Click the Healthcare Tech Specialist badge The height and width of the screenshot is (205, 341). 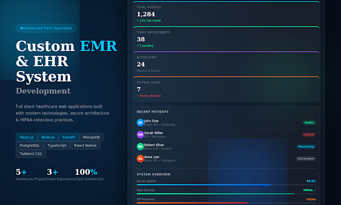click(x=46, y=28)
